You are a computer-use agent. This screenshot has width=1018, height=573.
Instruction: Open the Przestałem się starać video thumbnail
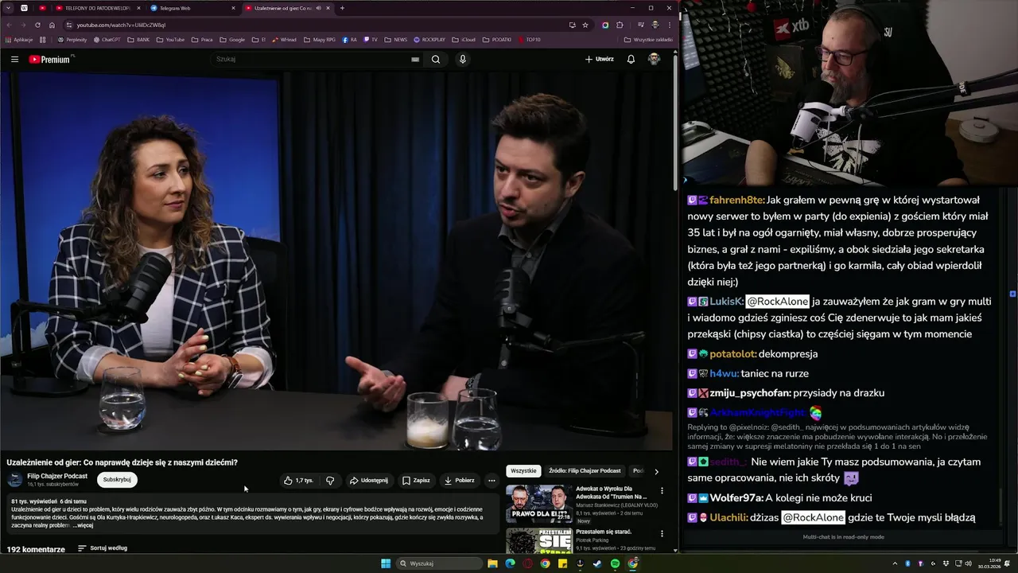click(x=538, y=540)
